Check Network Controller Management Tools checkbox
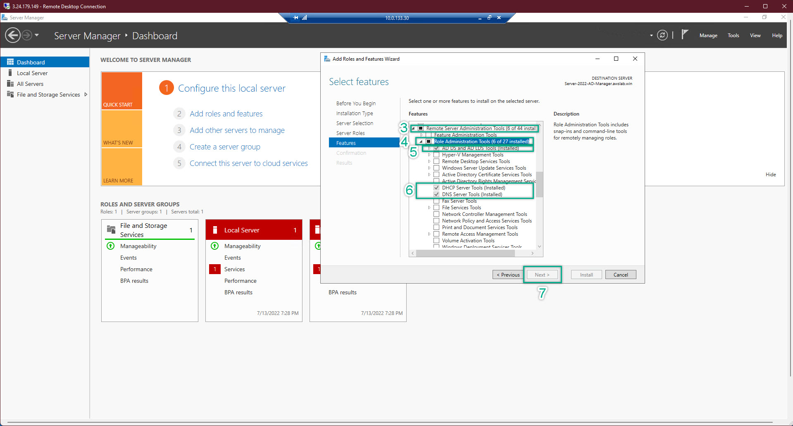Image resolution: width=793 pixels, height=426 pixels. [436, 214]
